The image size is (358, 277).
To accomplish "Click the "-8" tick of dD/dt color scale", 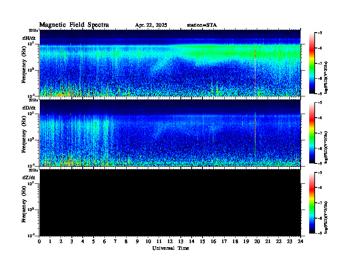I will (x=320, y=148).
